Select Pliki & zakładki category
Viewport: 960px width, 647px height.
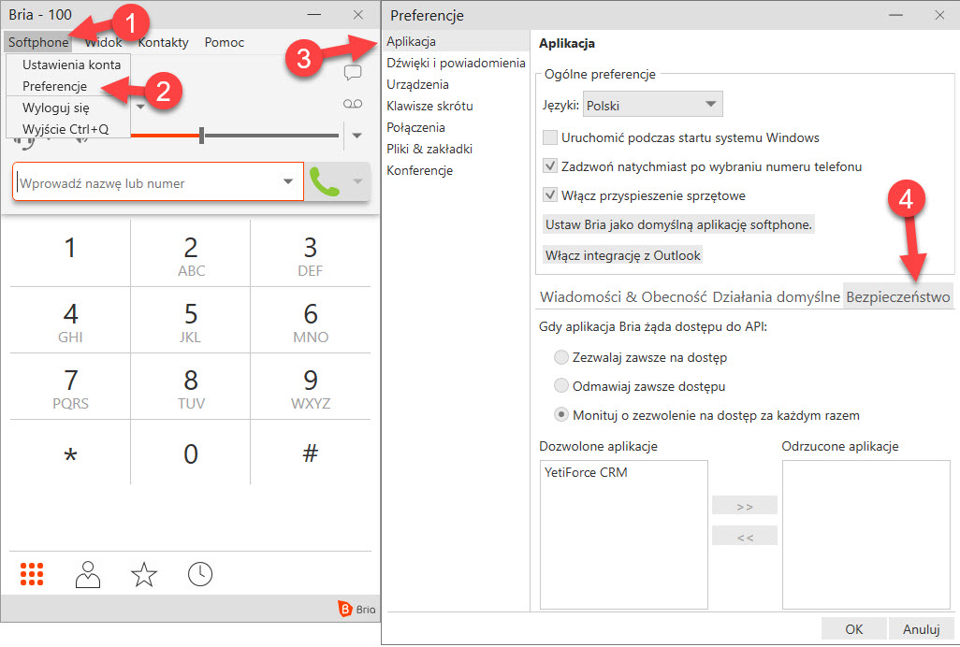click(x=456, y=149)
